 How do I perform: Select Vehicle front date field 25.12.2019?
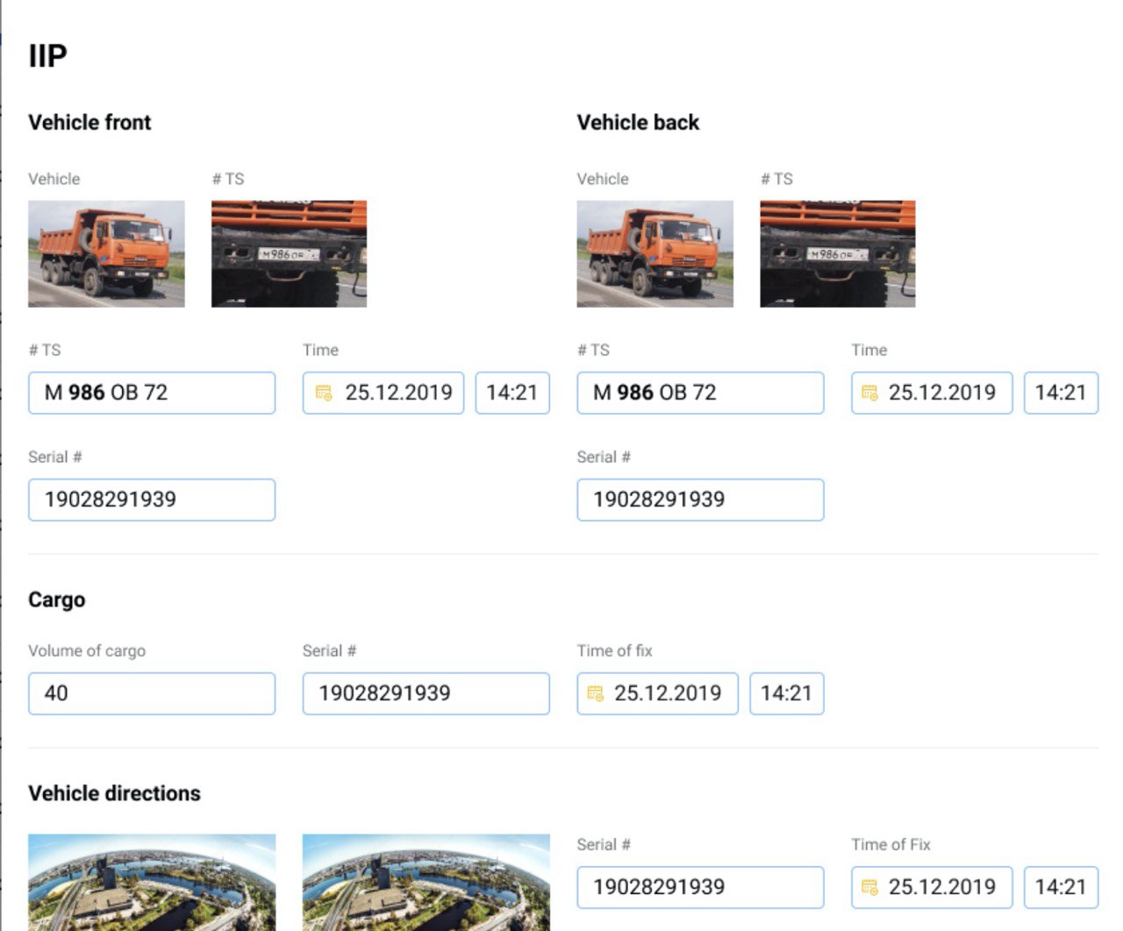pos(383,393)
